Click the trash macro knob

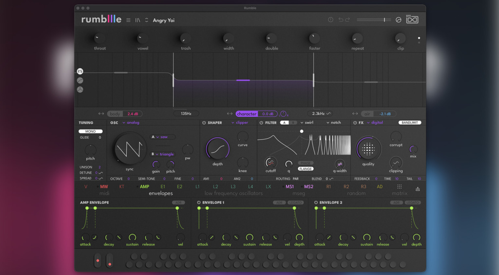[x=186, y=38]
